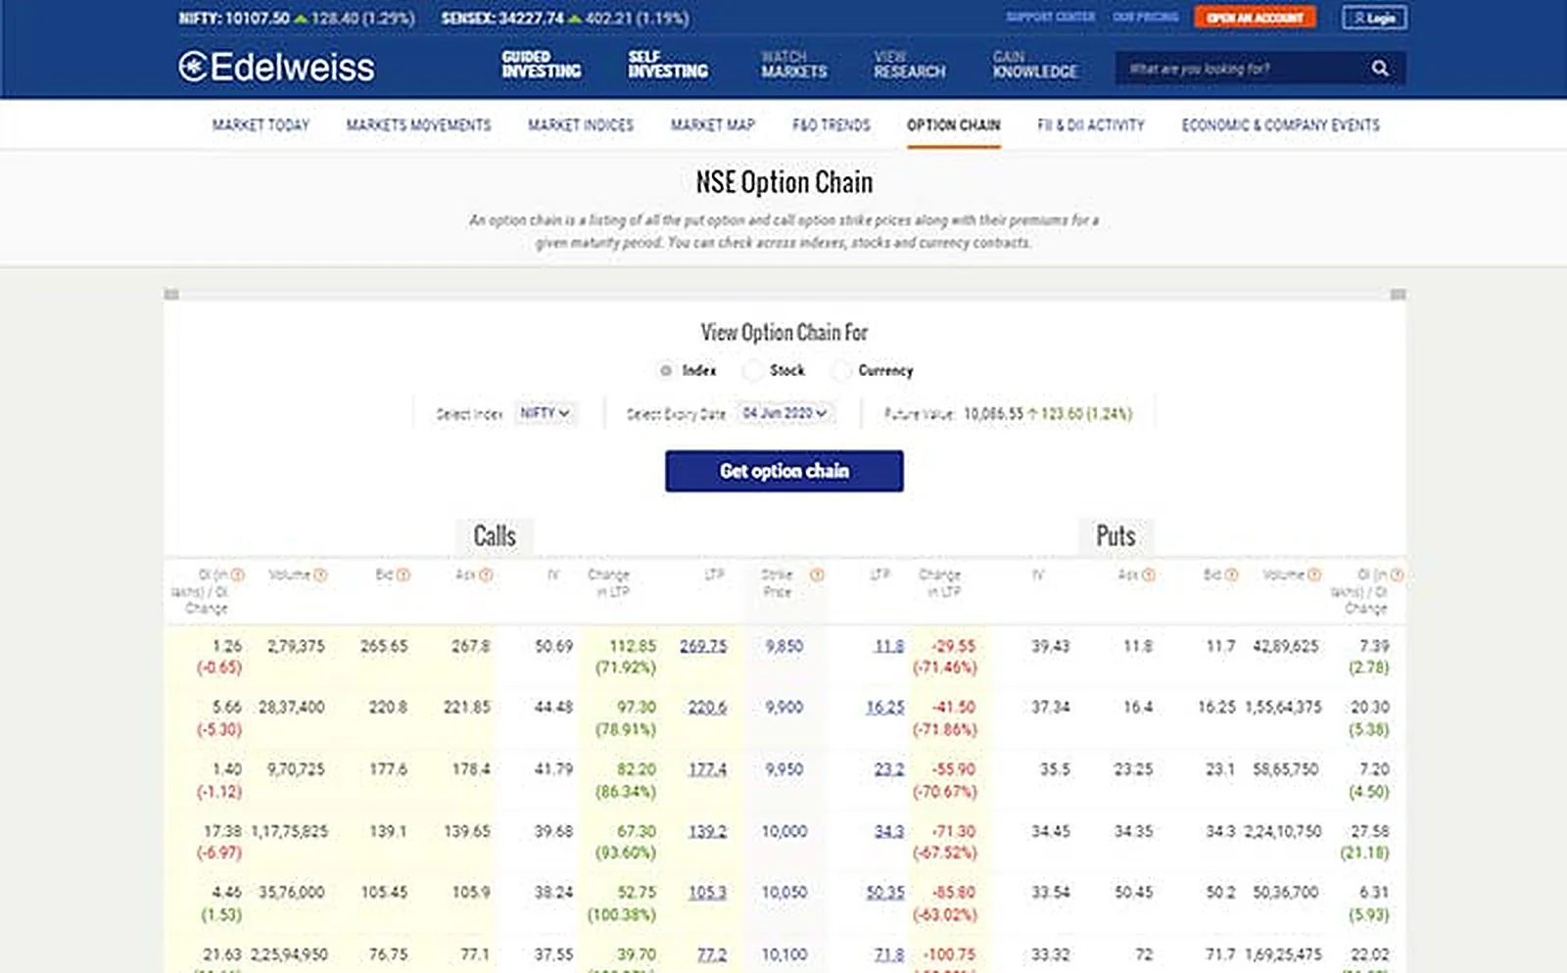The height and width of the screenshot is (973, 1567).
Task: Switch to F&O Trends tab
Action: pos(831,125)
